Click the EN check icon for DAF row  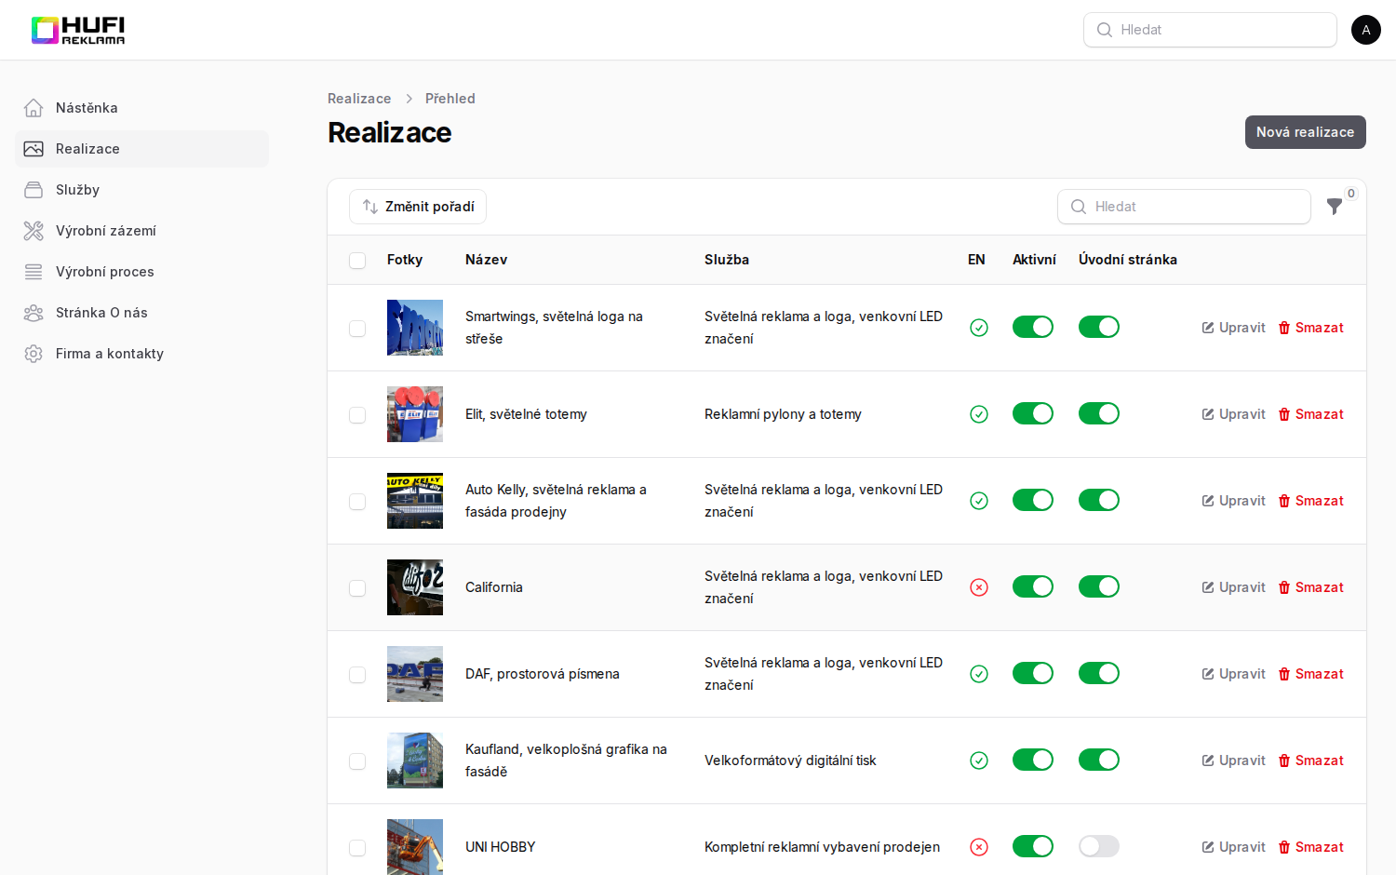[x=979, y=674]
